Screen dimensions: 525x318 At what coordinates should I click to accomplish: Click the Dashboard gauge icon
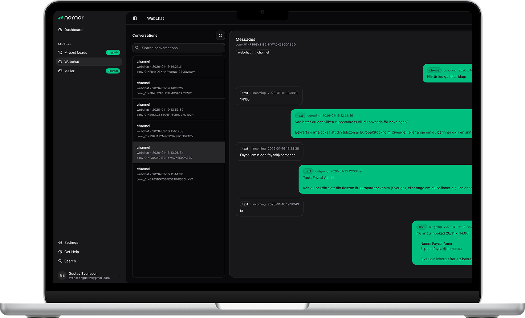coord(60,30)
